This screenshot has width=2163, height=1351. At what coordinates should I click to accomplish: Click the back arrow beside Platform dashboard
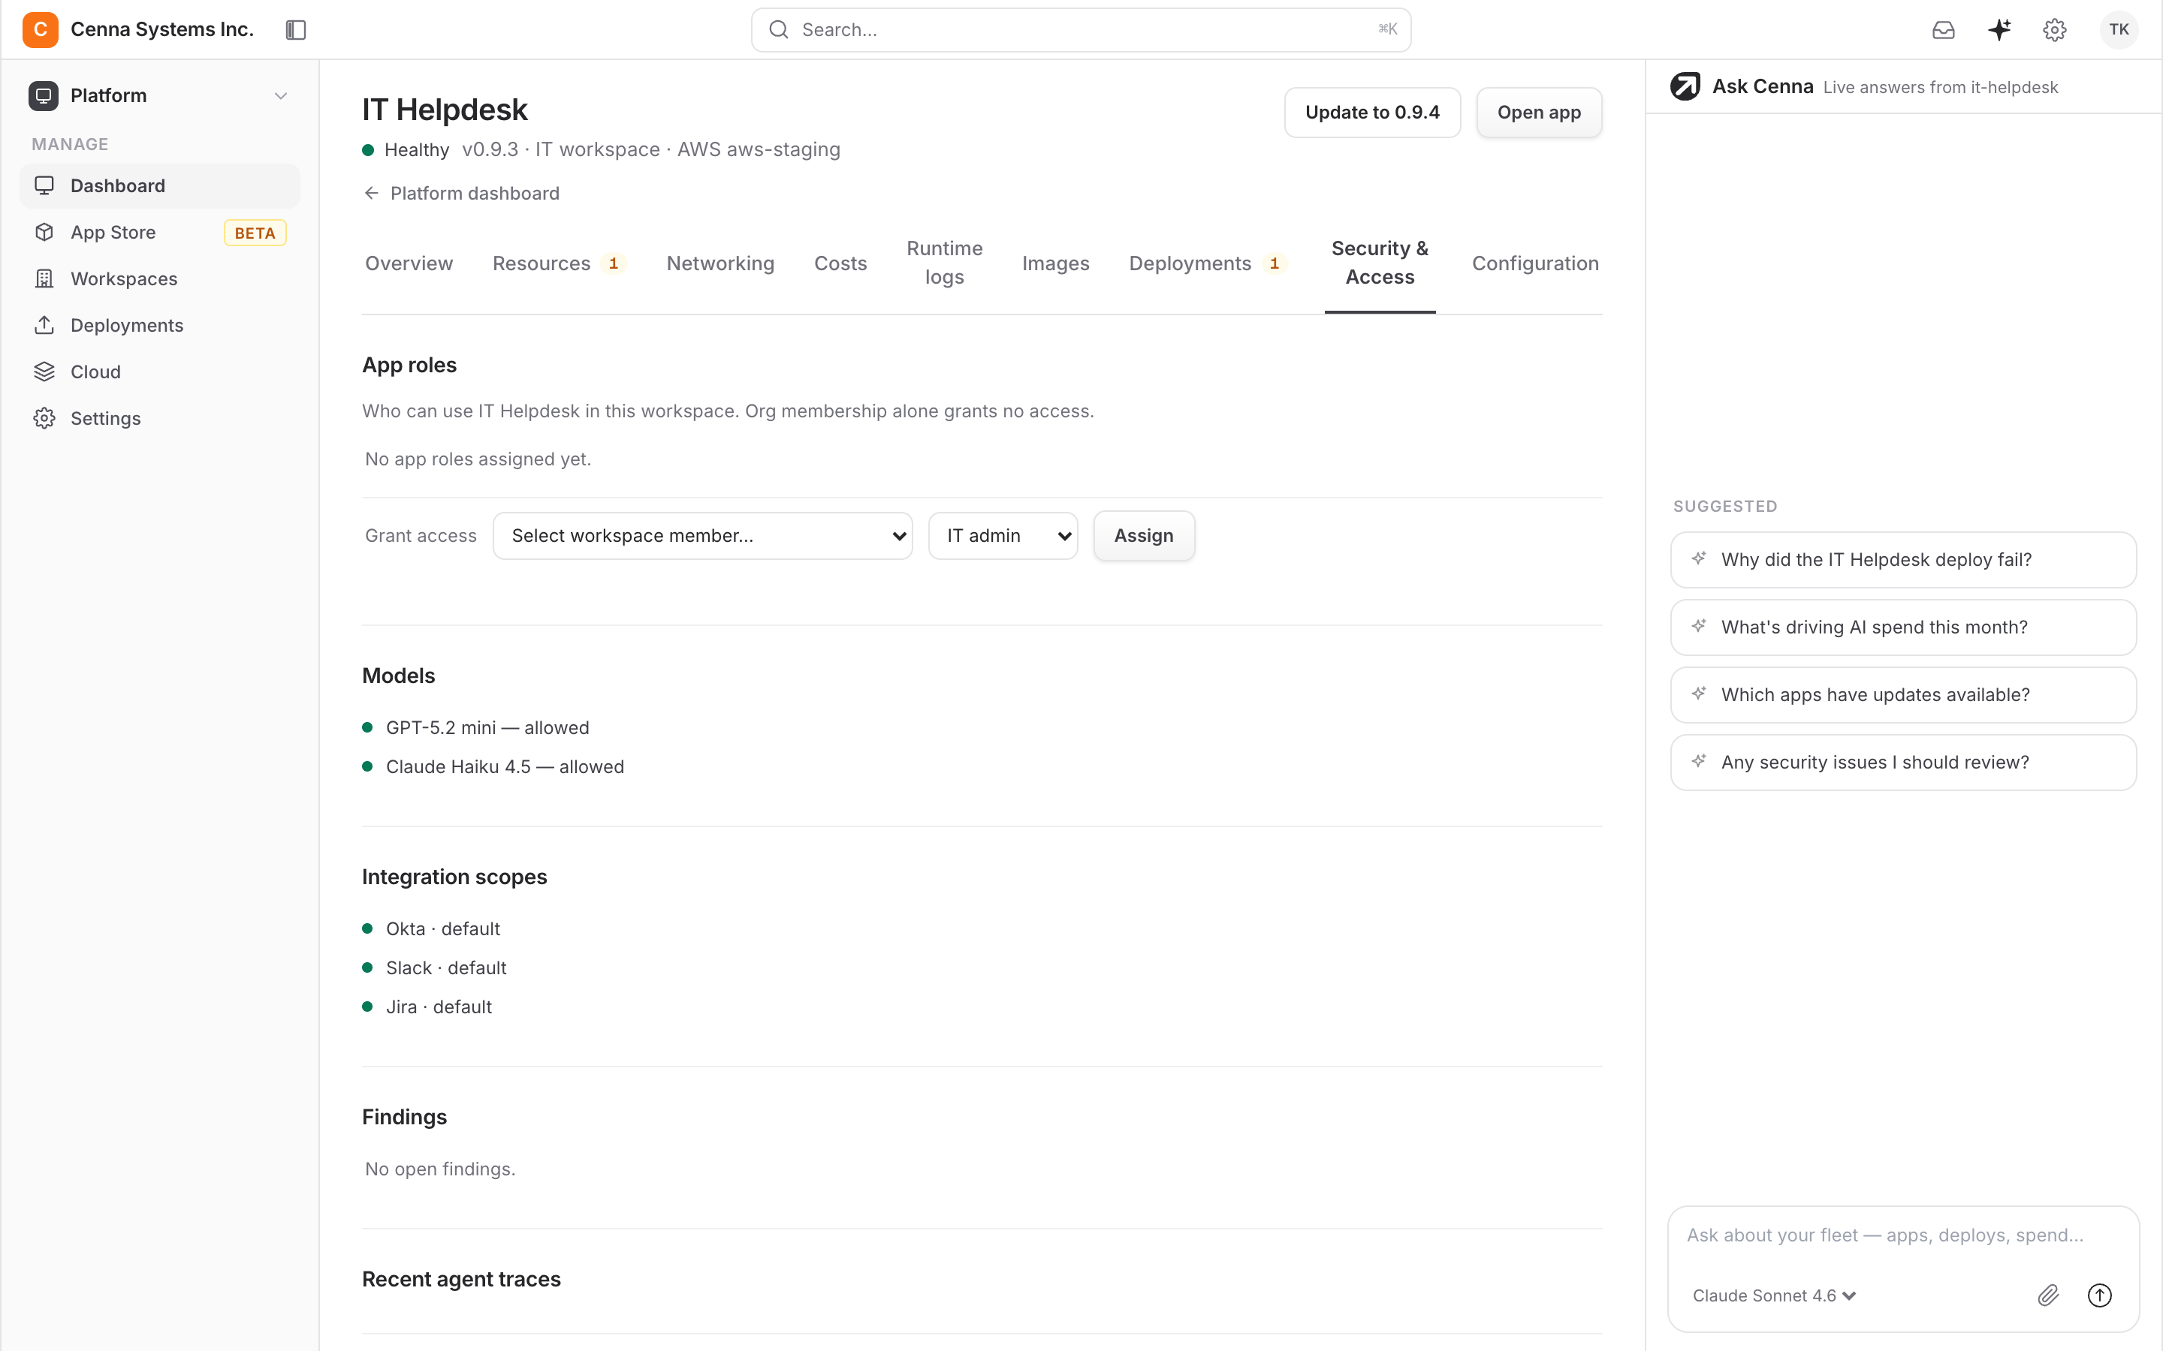[372, 193]
